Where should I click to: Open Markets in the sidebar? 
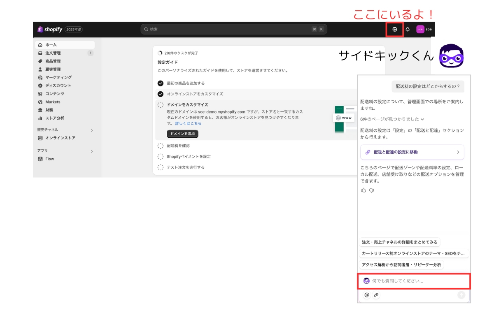[65, 102]
